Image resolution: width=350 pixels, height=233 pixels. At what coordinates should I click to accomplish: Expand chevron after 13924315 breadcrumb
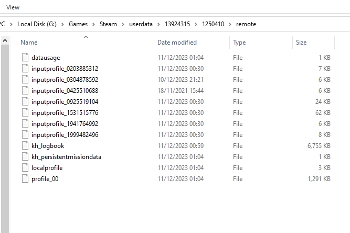pos(196,24)
